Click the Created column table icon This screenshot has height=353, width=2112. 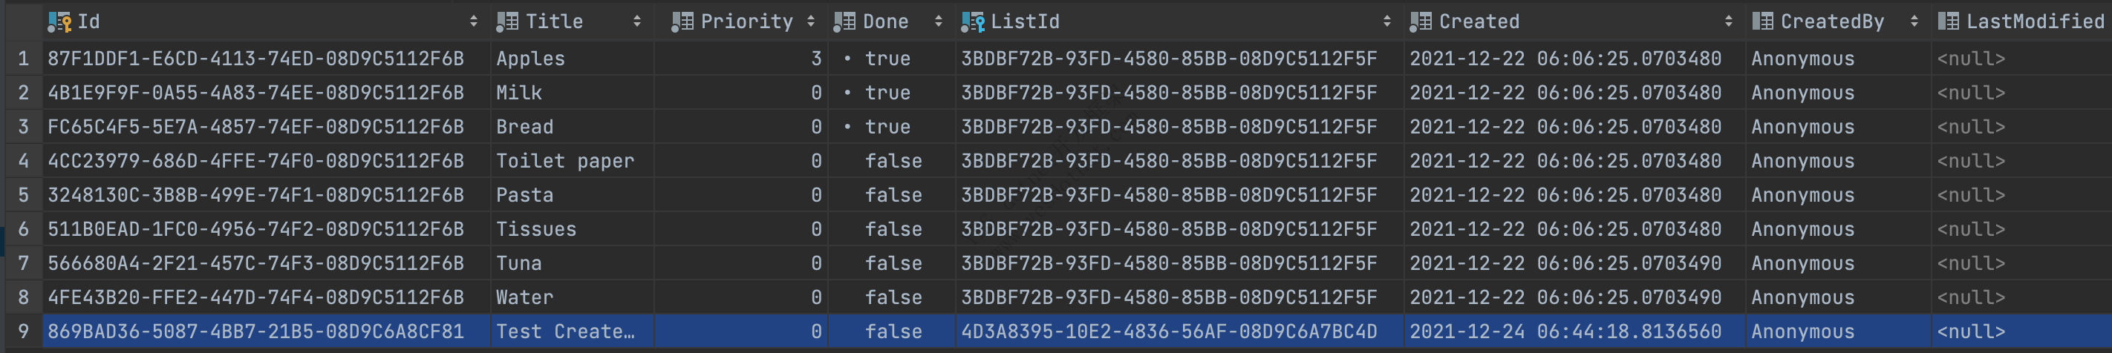click(x=1420, y=22)
